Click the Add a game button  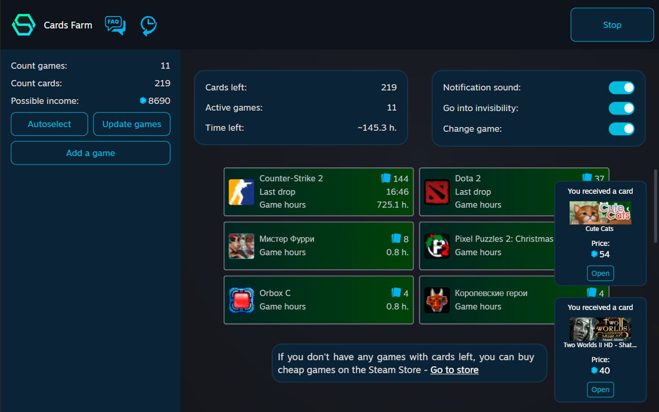[x=91, y=153]
